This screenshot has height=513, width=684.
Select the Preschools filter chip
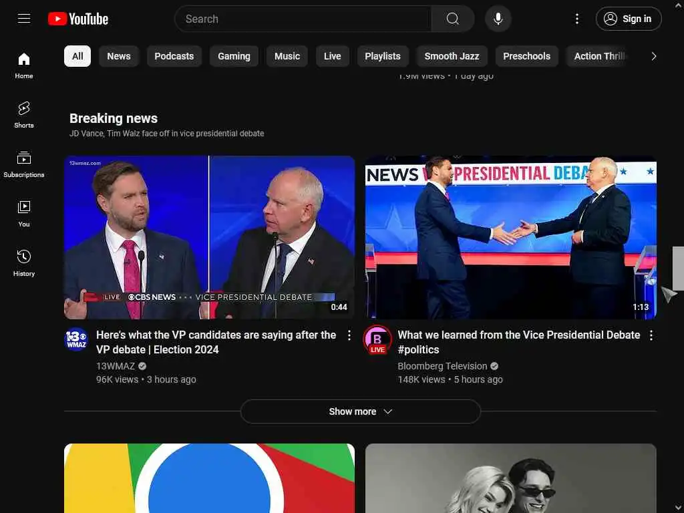(x=526, y=56)
